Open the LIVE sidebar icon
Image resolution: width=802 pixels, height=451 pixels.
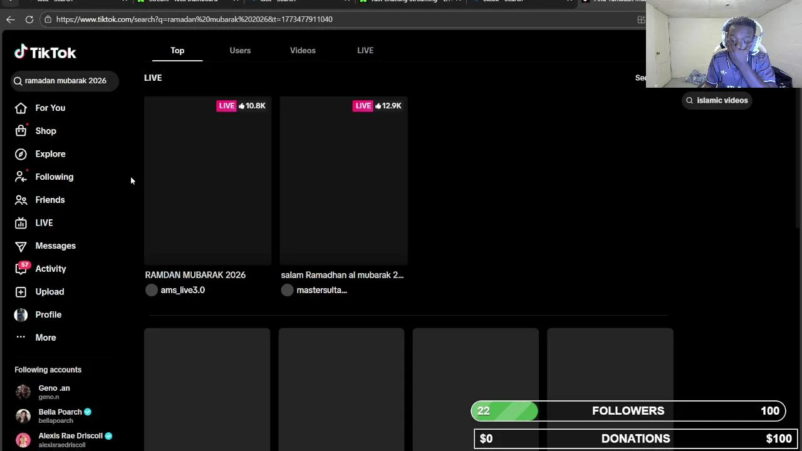coord(21,223)
